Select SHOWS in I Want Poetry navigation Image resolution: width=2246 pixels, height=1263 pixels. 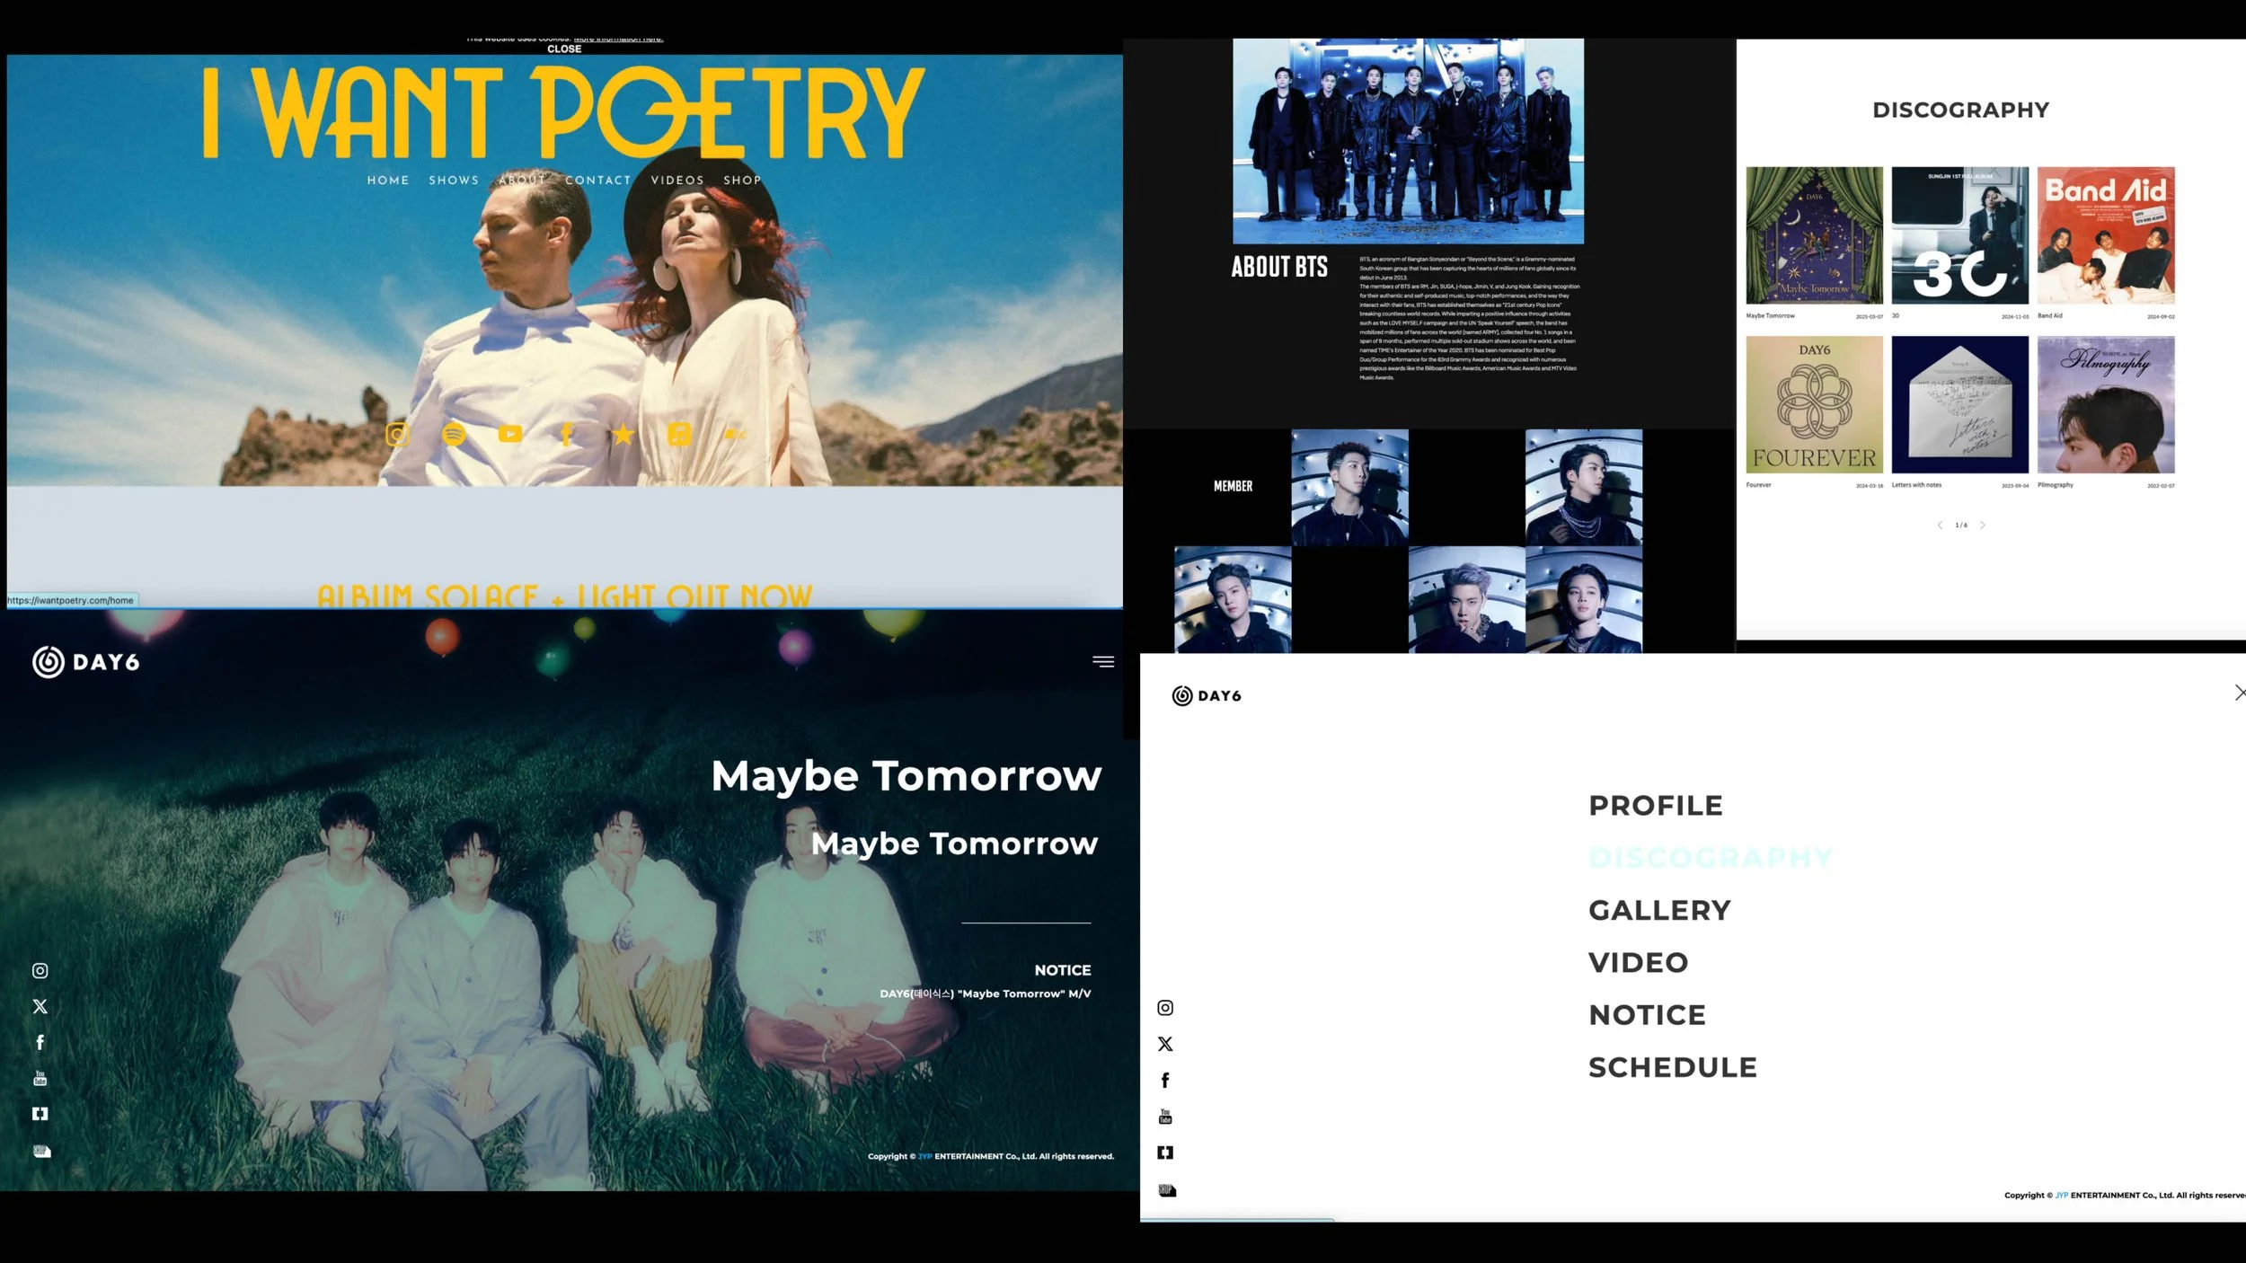[454, 181]
